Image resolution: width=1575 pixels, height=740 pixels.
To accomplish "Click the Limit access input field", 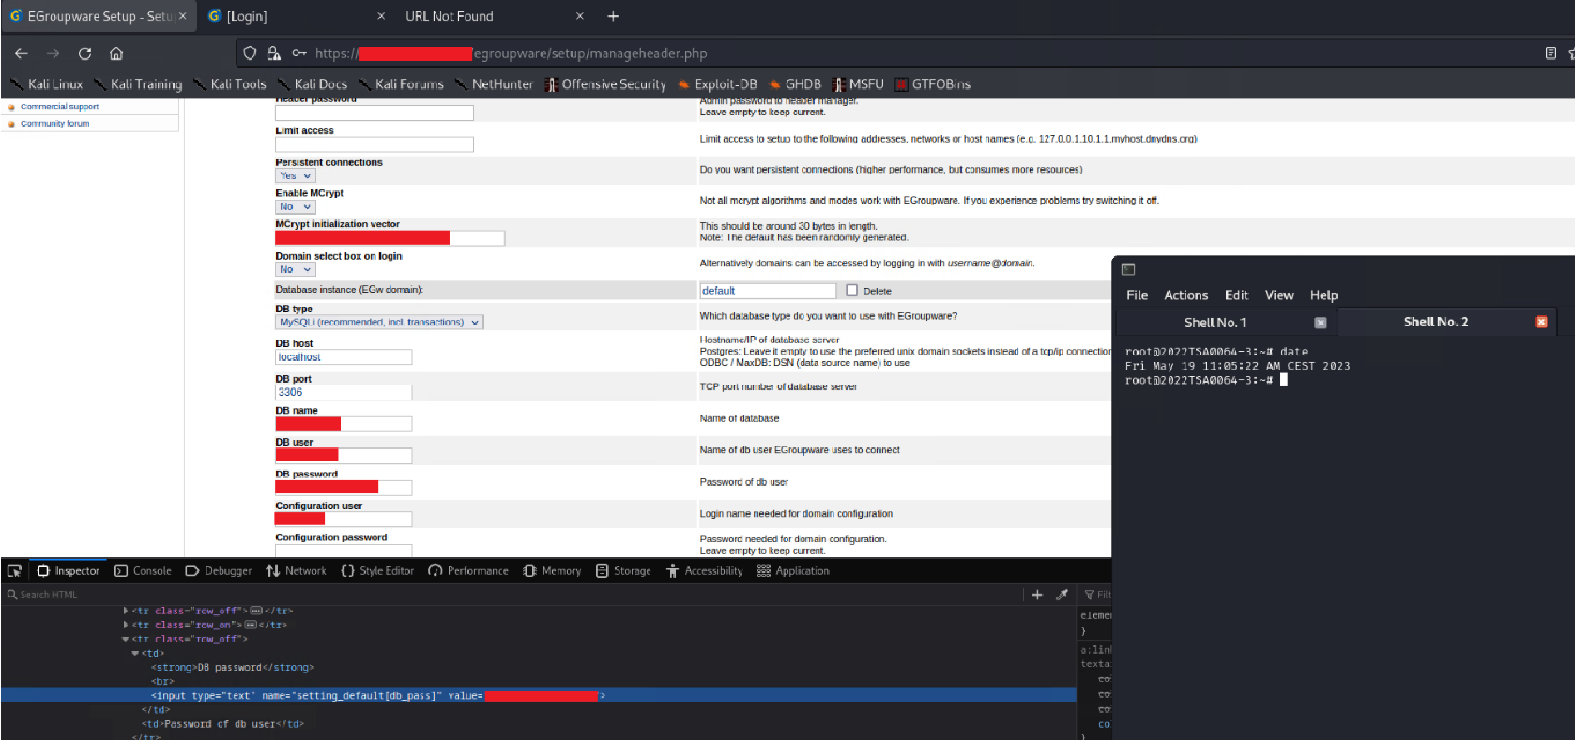I will (375, 144).
